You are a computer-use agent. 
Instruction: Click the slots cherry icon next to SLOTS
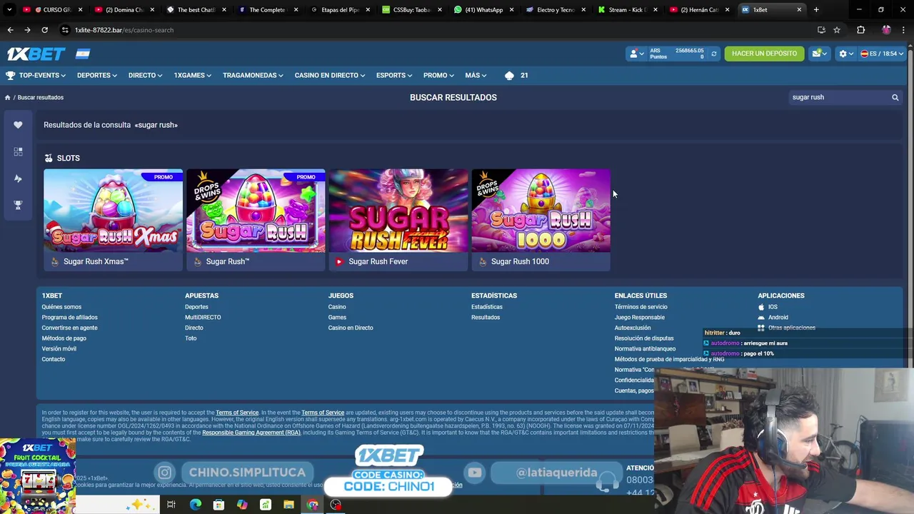[49, 158]
